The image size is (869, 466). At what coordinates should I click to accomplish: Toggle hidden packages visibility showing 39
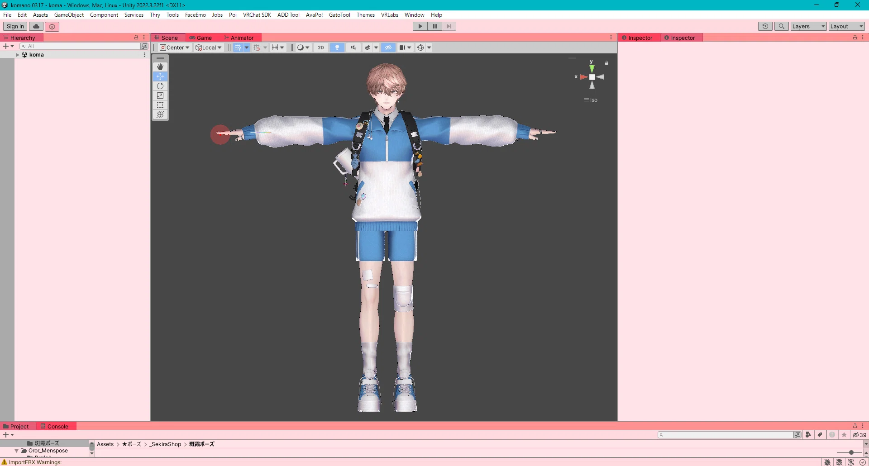[x=859, y=435]
